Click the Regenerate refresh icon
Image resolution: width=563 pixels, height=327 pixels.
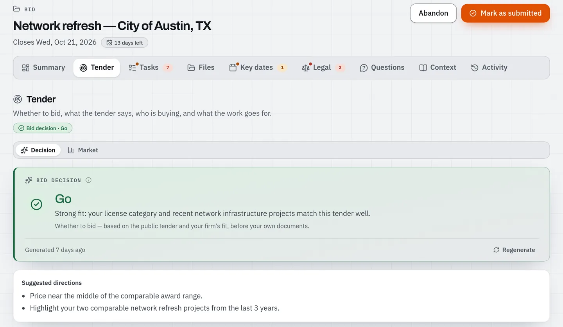coord(496,250)
